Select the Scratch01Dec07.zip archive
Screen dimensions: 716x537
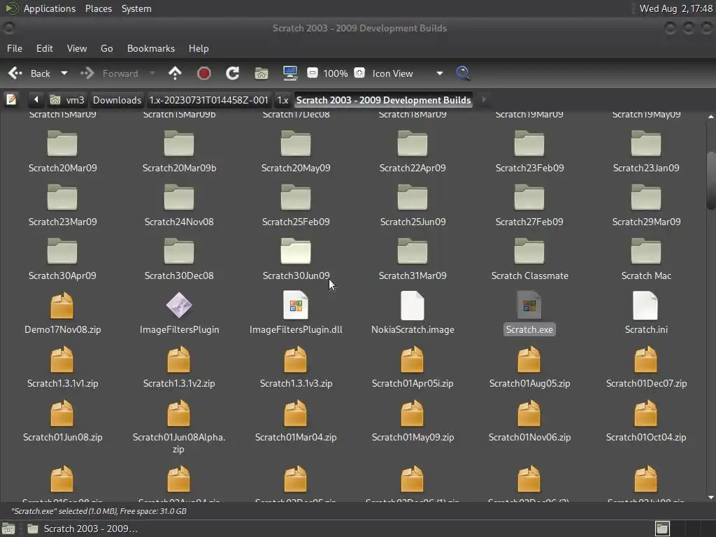point(646,366)
